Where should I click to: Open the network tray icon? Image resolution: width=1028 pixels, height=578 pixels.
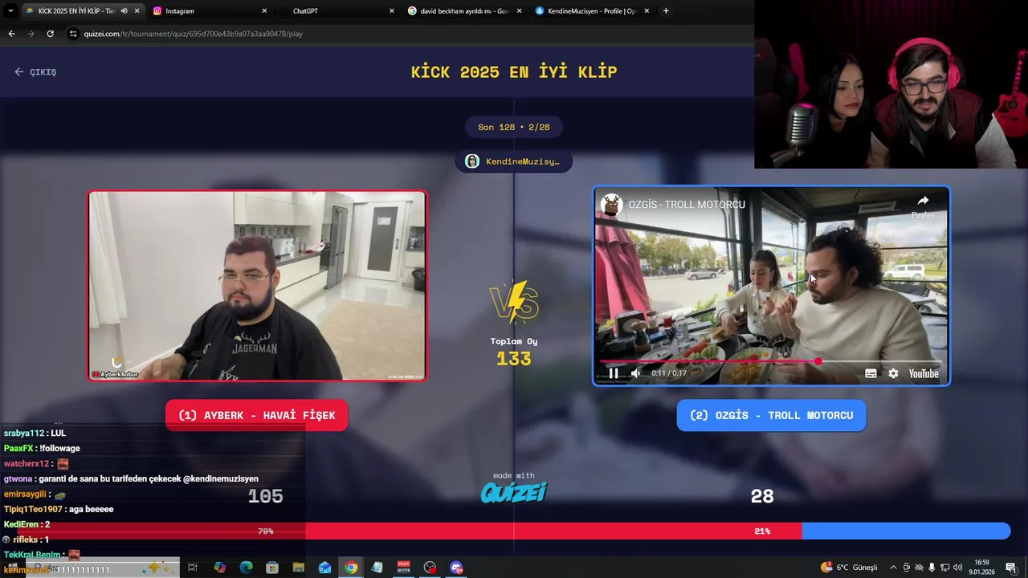point(944,568)
